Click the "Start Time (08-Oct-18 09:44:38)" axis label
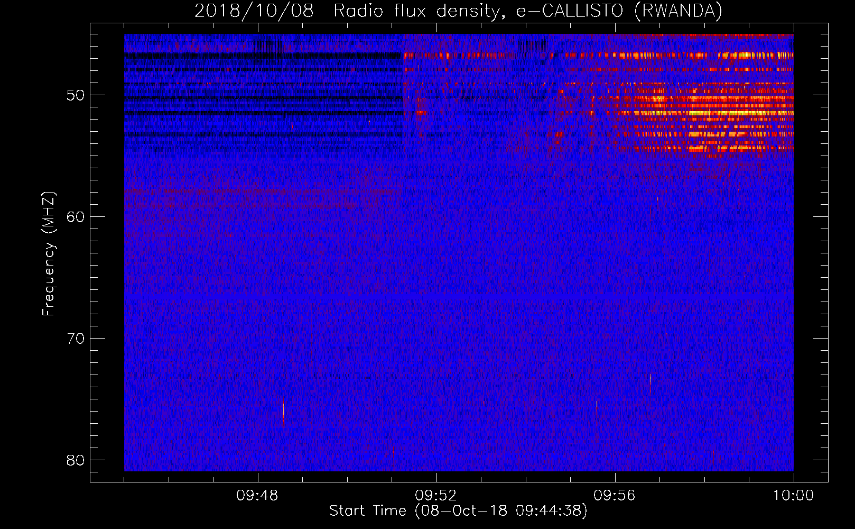The height and width of the screenshot is (529, 855). 458,511
